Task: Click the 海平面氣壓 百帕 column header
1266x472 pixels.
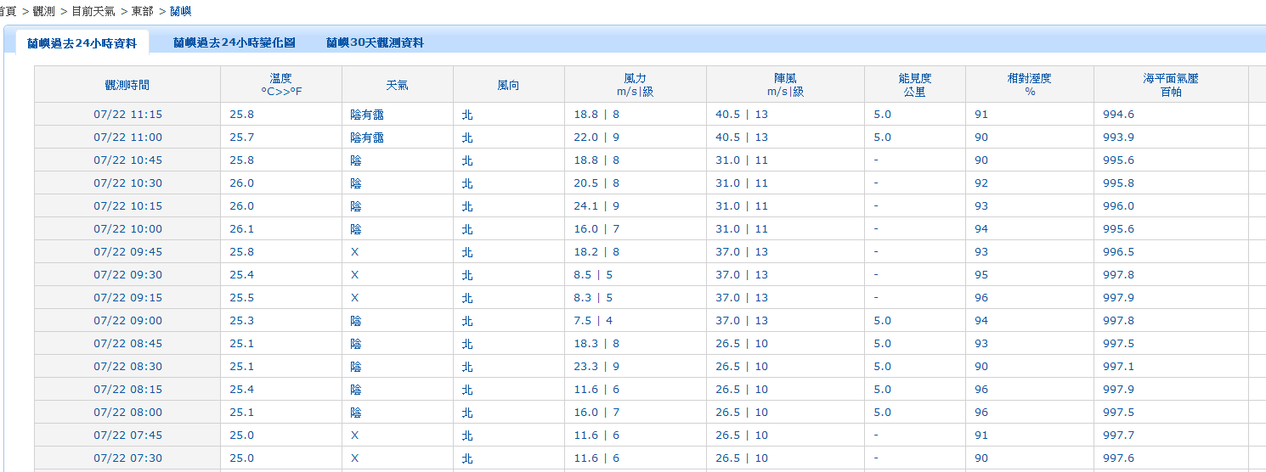Action: click(1170, 85)
